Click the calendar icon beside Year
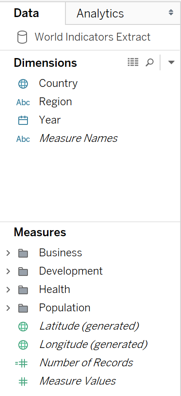Image resolution: width=181 pixels, height=396 pixels. point(23,120)
